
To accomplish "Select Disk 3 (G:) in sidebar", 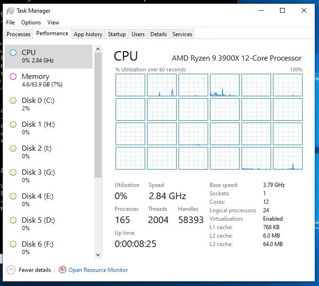I will (48, 176).
